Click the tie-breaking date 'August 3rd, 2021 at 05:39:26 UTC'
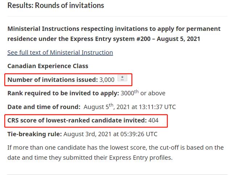 pyautogui.click(x=111, y=134)
